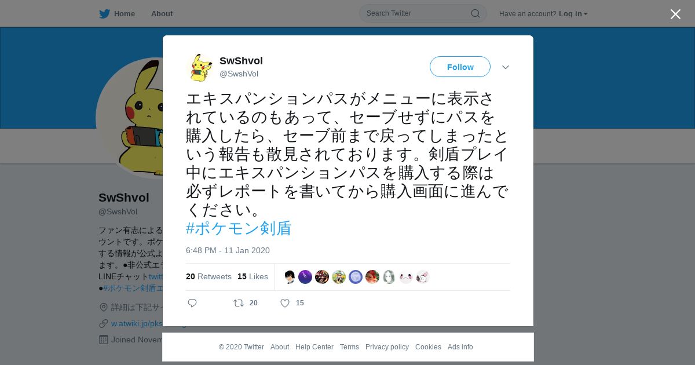Screen dimensions: 695x365
Task: Expand the tweet options chevron
Action: [x=506, y=67]
